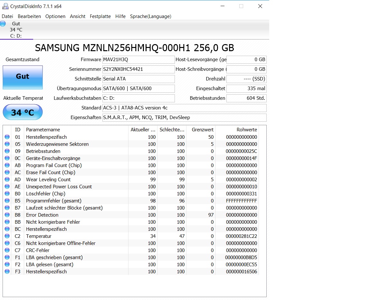Click the serial number field S2Y2NX0HC54421
371x300 pixels.
click(138, 69)
